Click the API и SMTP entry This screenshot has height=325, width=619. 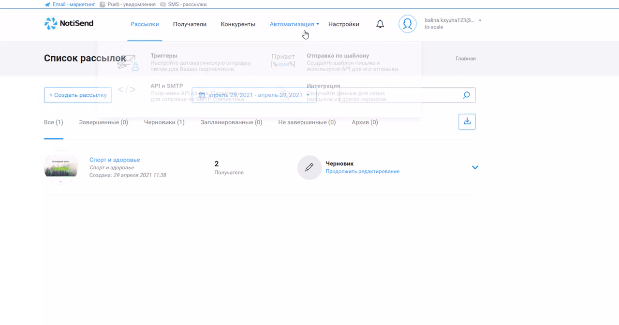(x=167, y=86)
